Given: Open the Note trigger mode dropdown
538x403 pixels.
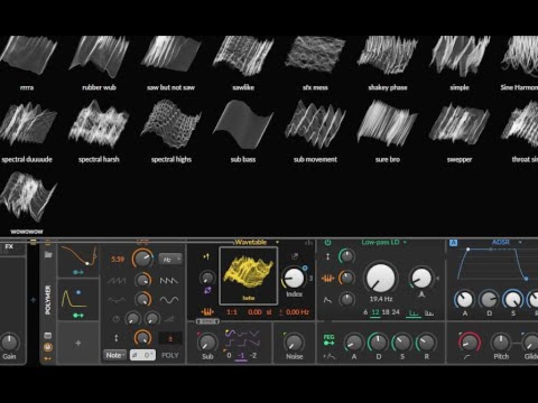Looking at the screenshot, I should [115, 355].
